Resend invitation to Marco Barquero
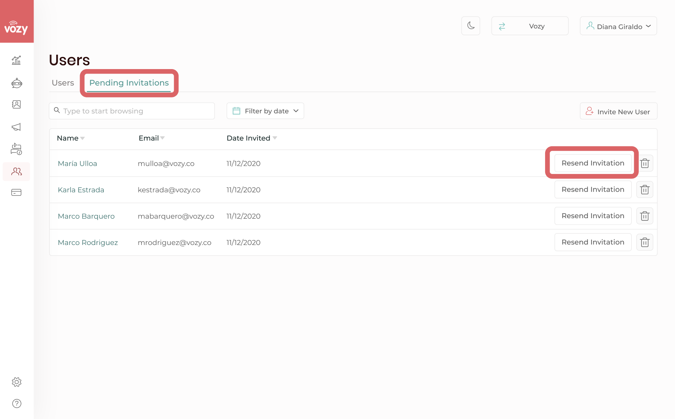This screenshot has width=675, height=419. coord(593,216)
